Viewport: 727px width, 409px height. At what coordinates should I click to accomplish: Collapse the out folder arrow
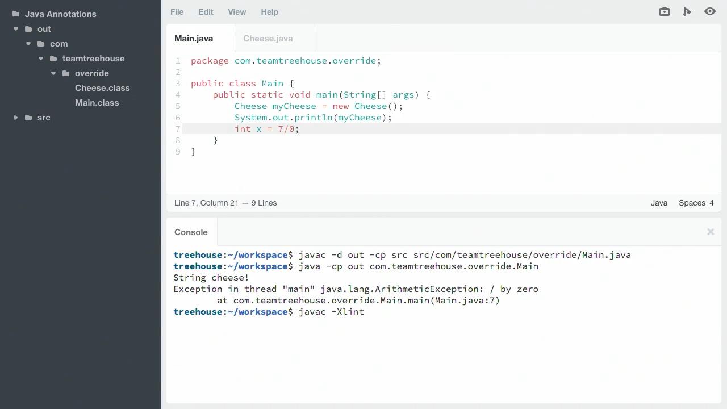click(16, 29)
